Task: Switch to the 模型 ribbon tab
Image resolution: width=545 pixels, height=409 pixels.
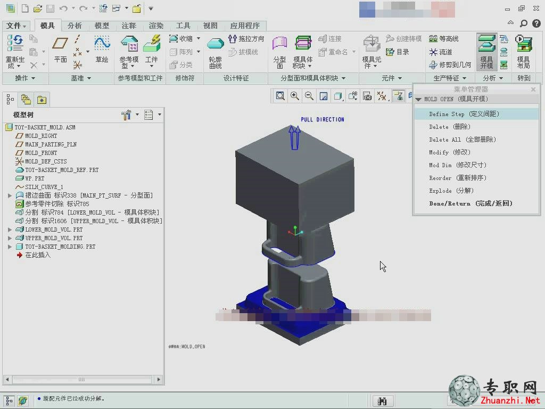Action: click(x=102, y=26)
